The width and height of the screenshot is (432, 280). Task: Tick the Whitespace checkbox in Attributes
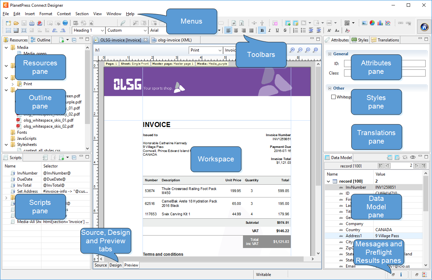click(x=334, y=97)
